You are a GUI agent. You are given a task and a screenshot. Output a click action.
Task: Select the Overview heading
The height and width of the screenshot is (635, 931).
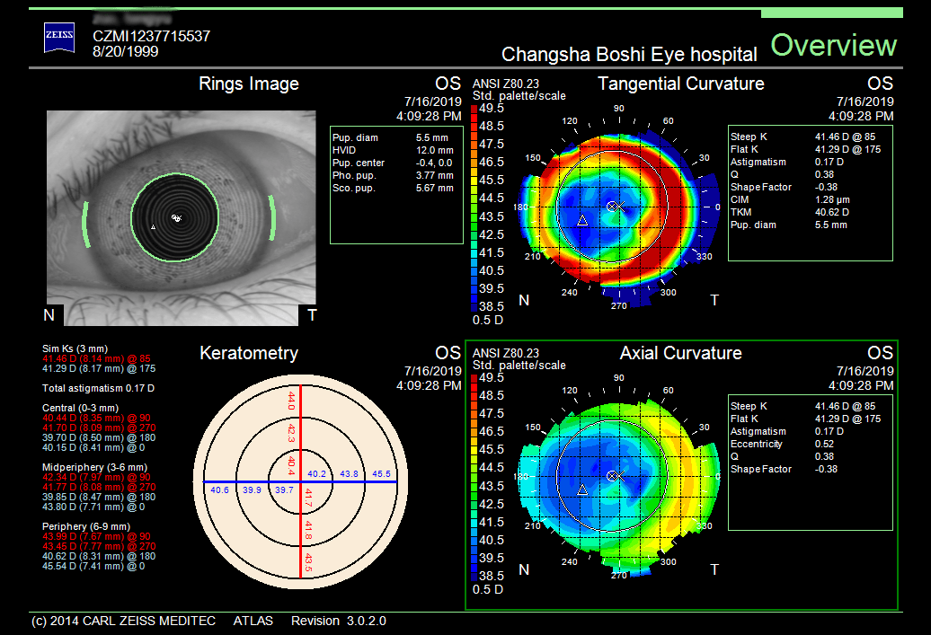[x=834, y=46]
